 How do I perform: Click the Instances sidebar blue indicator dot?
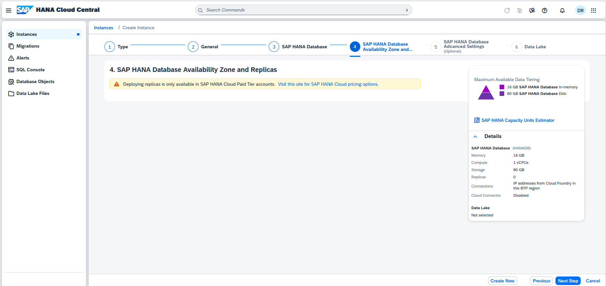78,34
